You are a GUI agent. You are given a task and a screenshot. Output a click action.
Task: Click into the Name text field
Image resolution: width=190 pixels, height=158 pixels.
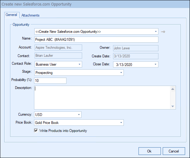96,40
